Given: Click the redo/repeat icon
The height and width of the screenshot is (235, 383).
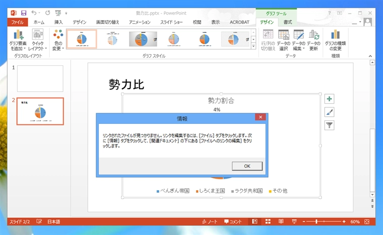Looking at the screenshot, I should 48,13.
